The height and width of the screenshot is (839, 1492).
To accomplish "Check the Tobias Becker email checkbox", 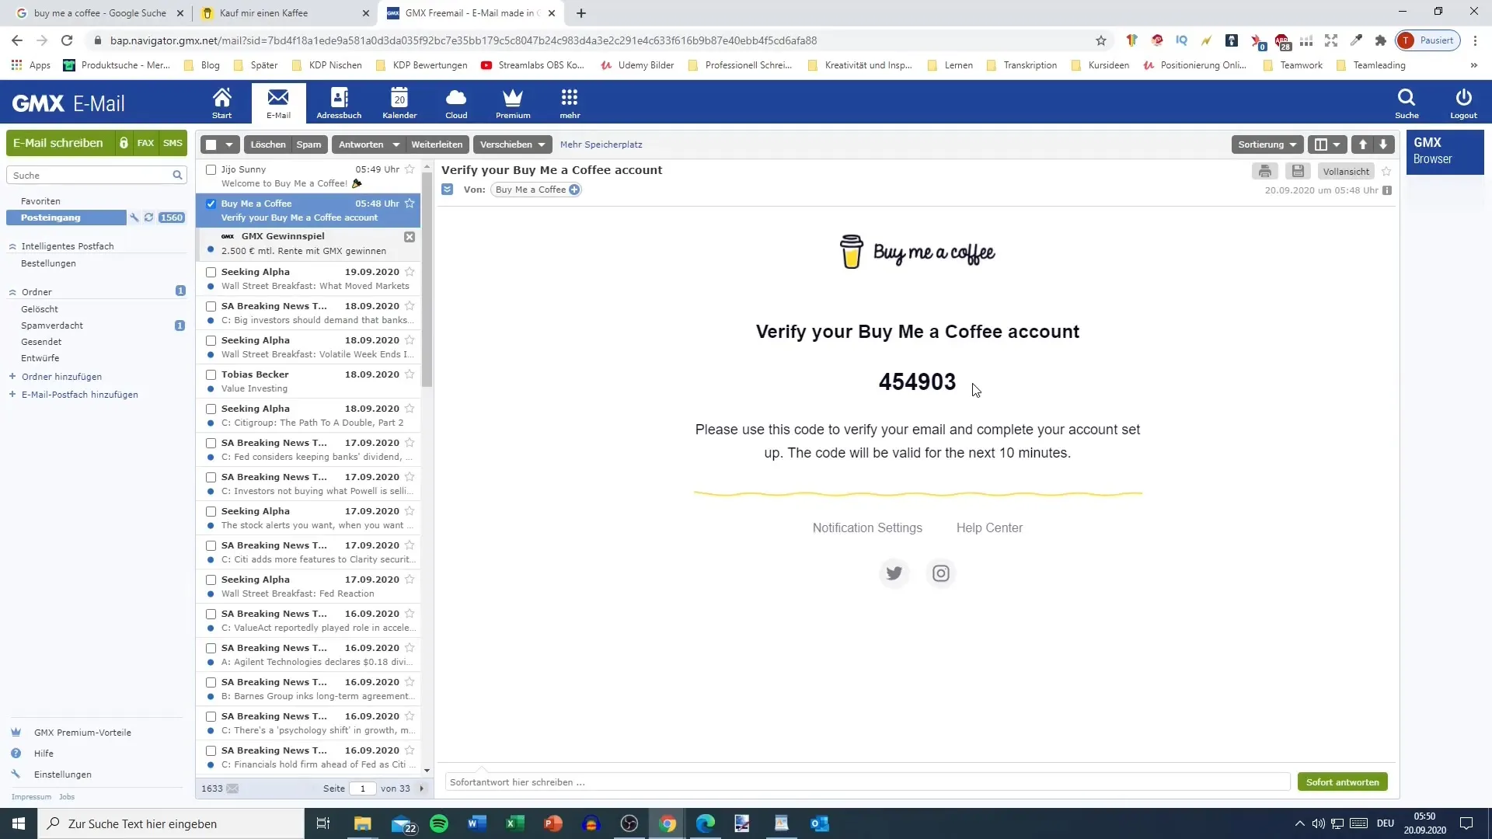I will coord(211,374).
